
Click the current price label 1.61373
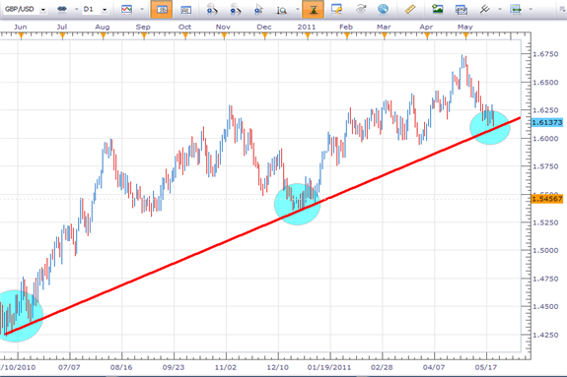(x=547, y=123)
